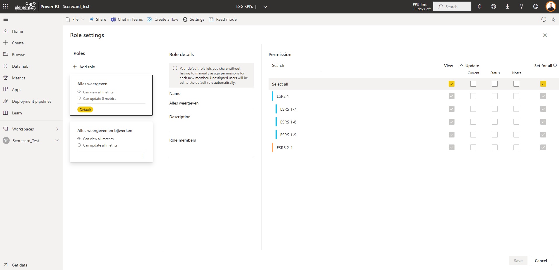Mark the scorecard as favorite
Screen dimensions: 559x270
tap(553, 19)
